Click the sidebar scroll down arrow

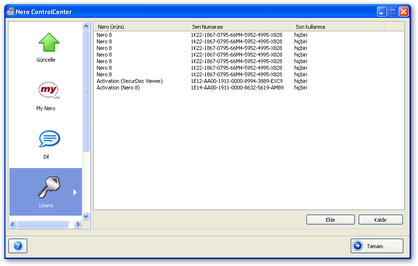point(86,216)
